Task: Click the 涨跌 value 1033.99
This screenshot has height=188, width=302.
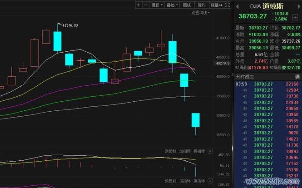Action: pyautogui.click(x=258, y=35)
